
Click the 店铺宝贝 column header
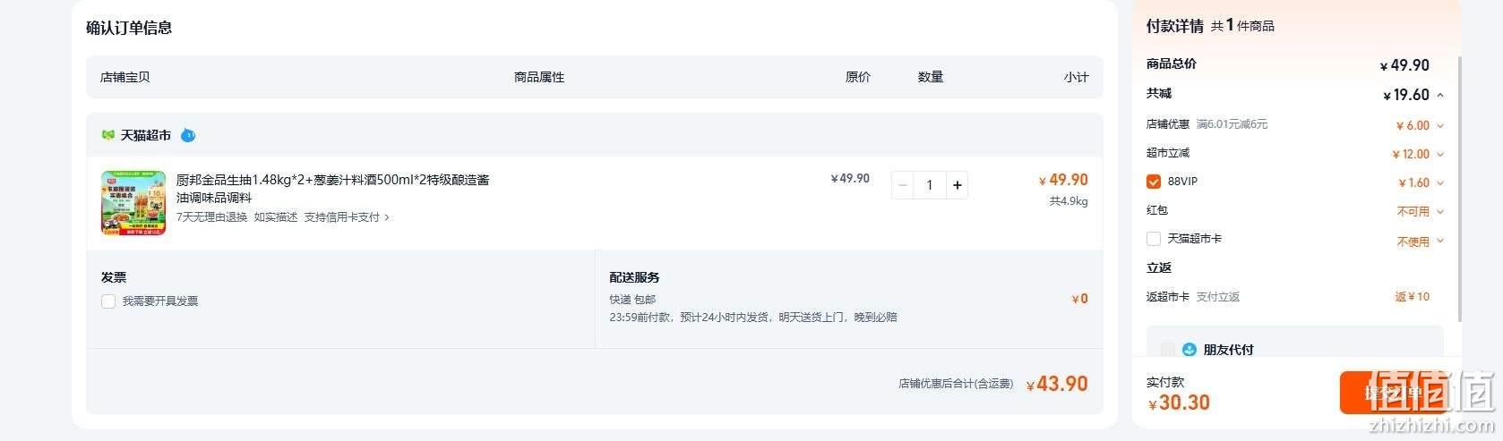125,77
